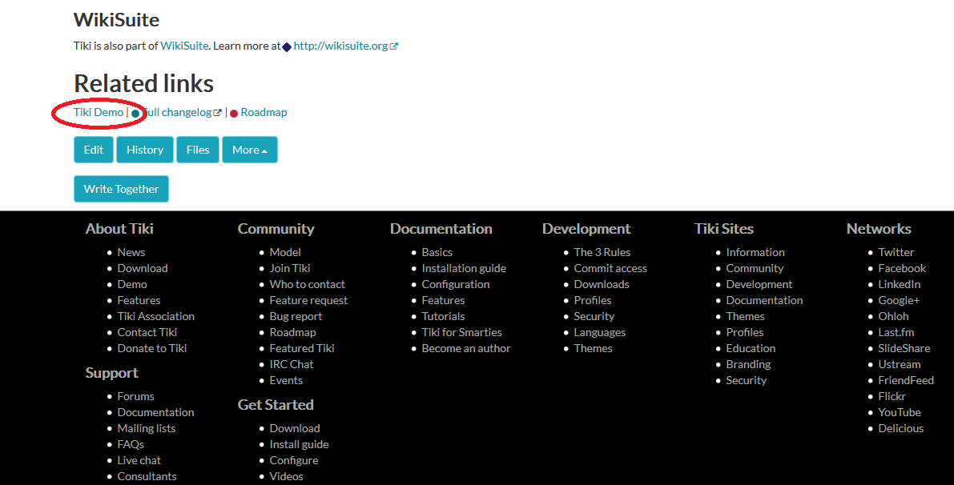The image size is (954, 485).
Task: Open YouTube link
Action: pyautogui.click(x=900, y=412)
